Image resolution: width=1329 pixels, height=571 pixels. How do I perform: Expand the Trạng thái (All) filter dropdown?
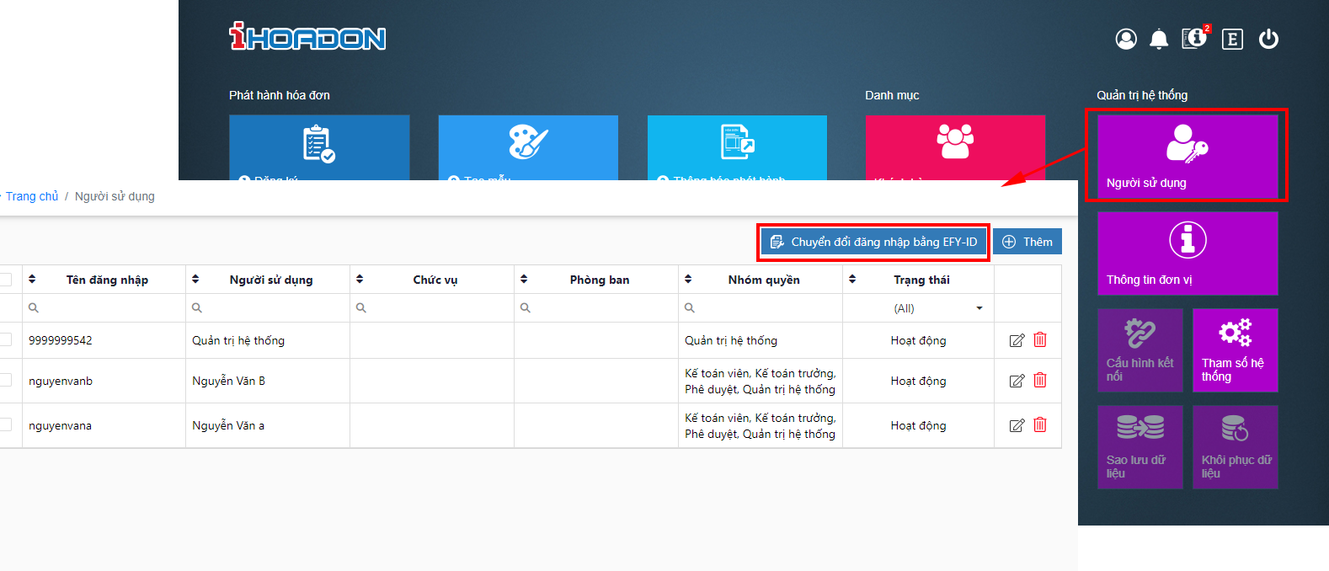pos(918,308)
